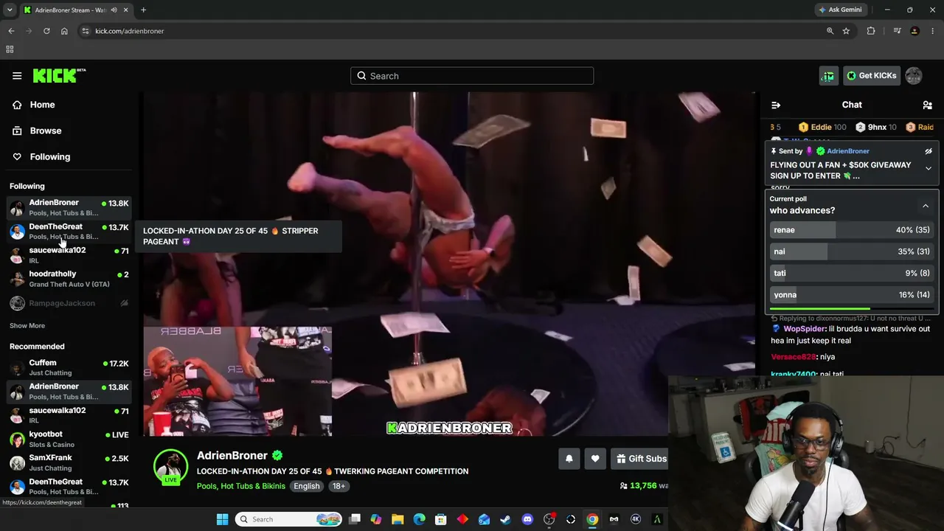944x531 pixels.
Task: Vote for renae in the poll
Action: (851, 230)
